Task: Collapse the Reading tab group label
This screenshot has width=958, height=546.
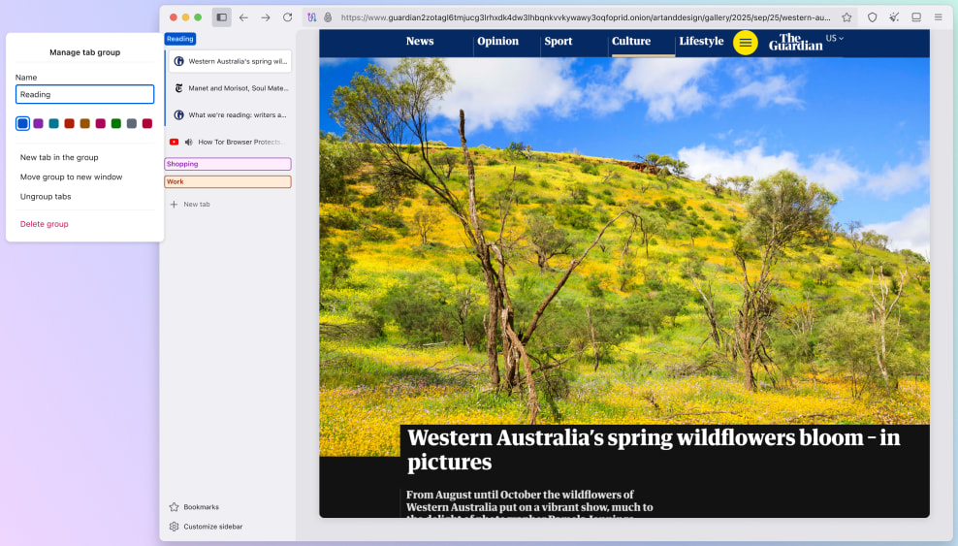Action: tap(180, 39)
